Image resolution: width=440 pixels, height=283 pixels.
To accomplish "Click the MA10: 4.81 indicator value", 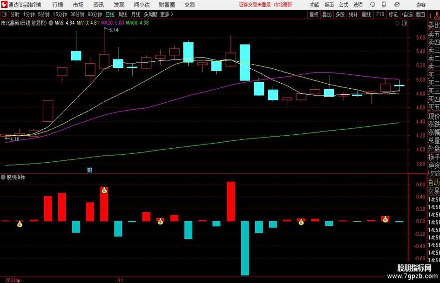I will (x=88, y=23).
